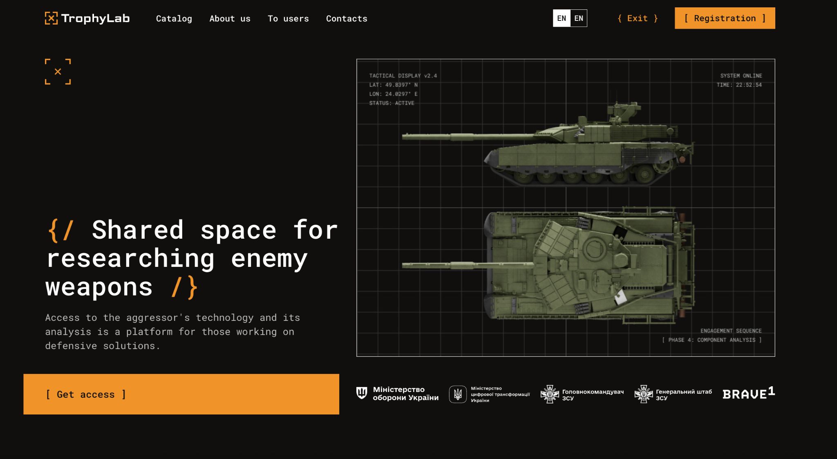Select the dark EN language option
The image size is (837, 459).
(579, 18)
